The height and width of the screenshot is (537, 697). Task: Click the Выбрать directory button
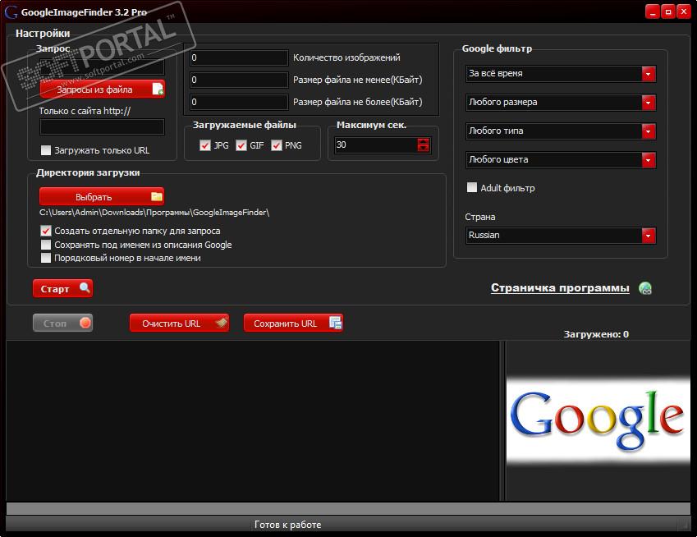pyautogui.click(x=102, y=196)
